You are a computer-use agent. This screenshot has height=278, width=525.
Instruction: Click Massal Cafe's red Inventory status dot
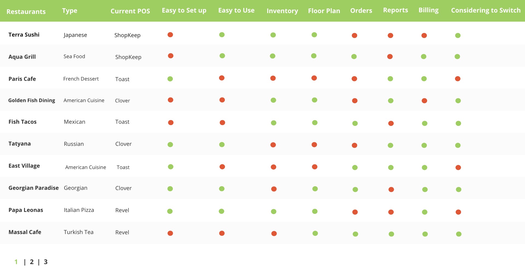[x=274, y=233]
